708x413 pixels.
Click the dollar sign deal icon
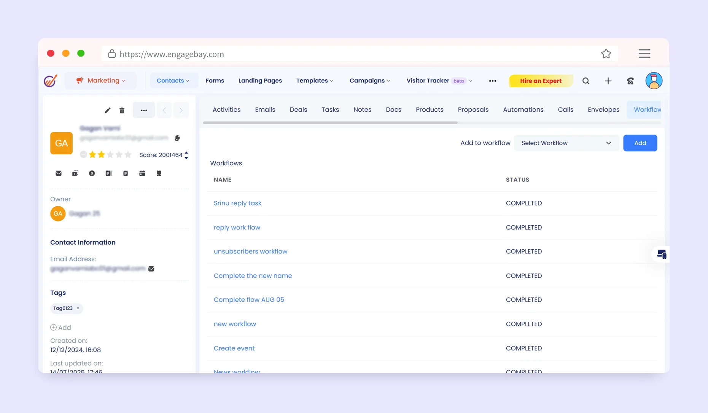pyautogui.click(x=92, y=173)
